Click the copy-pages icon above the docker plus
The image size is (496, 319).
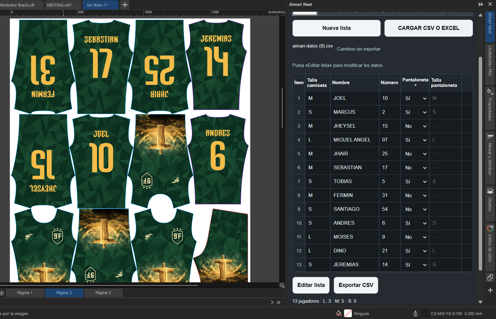(490, 277)
